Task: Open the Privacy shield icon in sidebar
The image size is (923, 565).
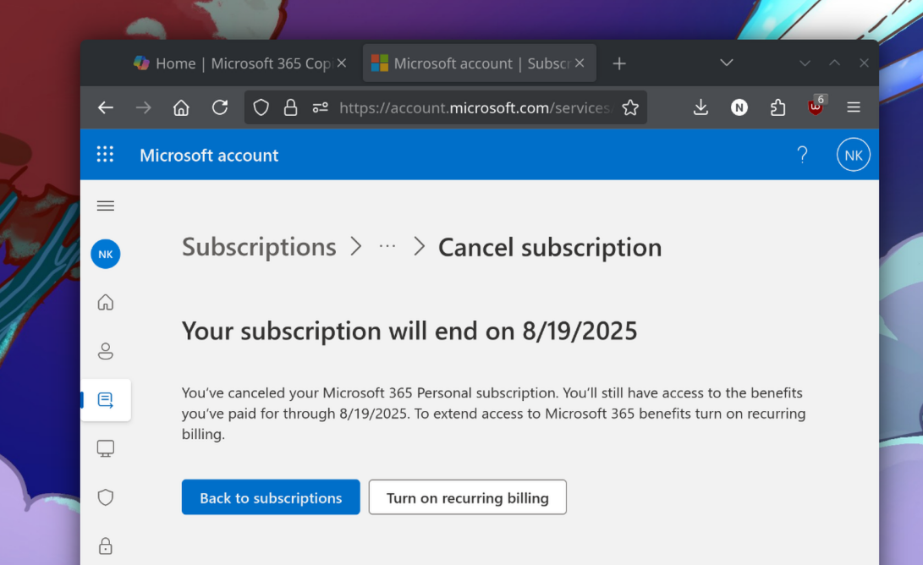Action: coord(105,497)
